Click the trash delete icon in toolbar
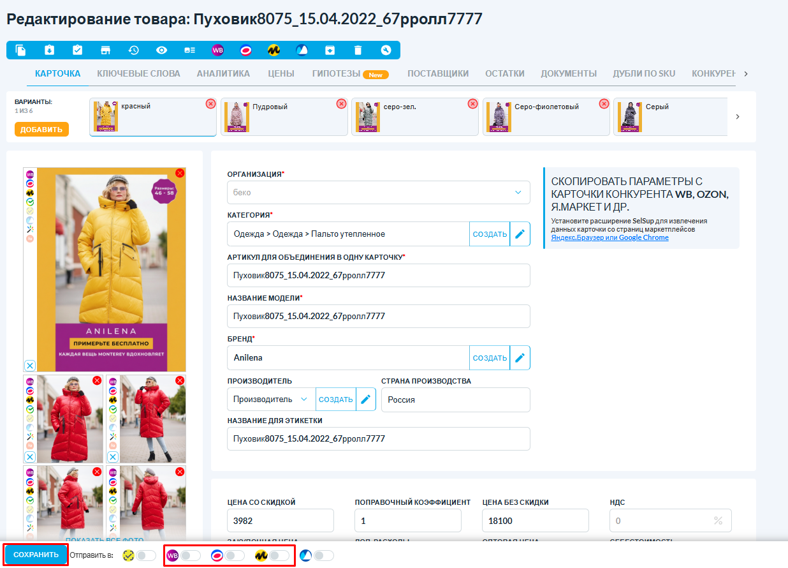 [x=358, y=50]
